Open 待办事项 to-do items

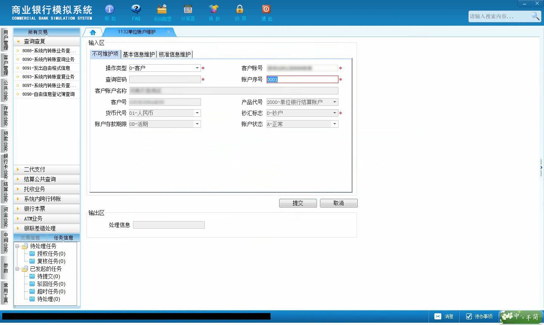(479, 316)
